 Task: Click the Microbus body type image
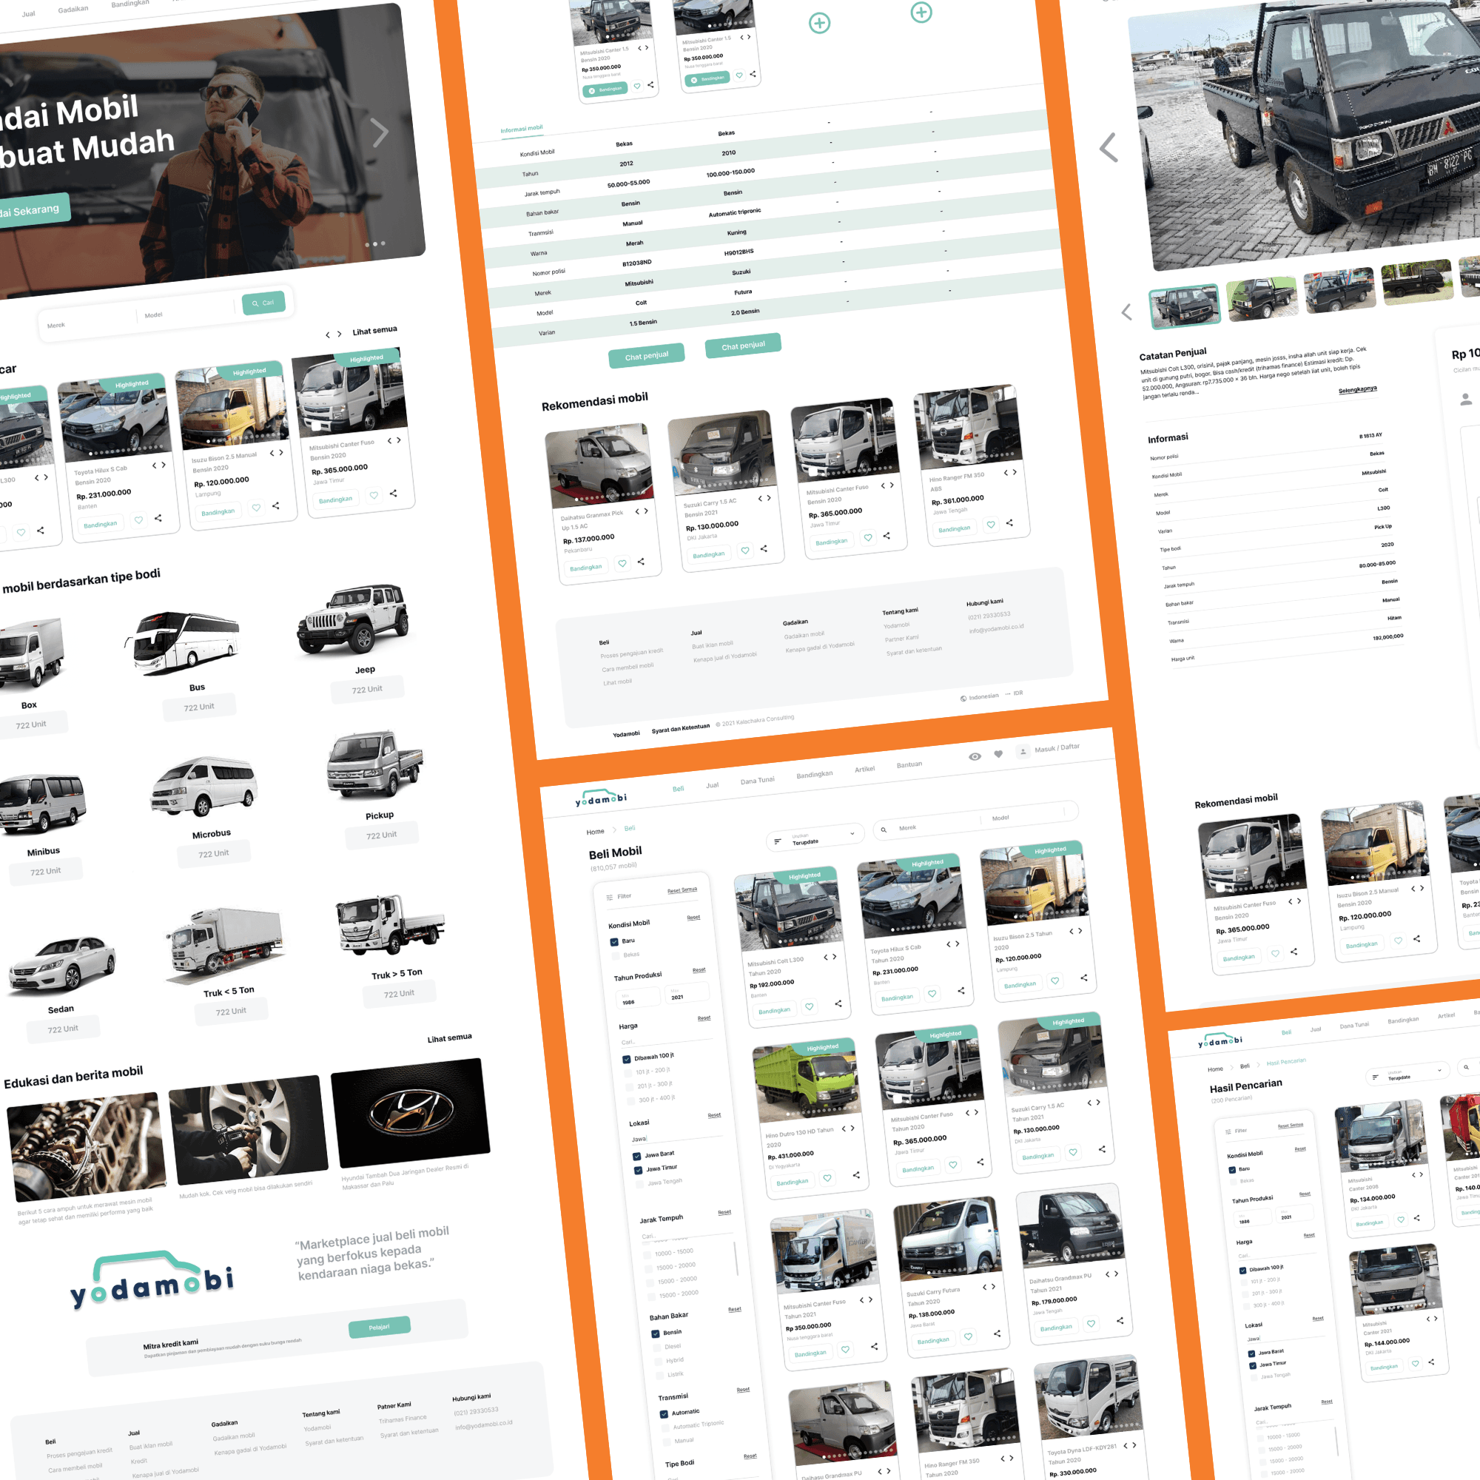[x=203, y=787]
